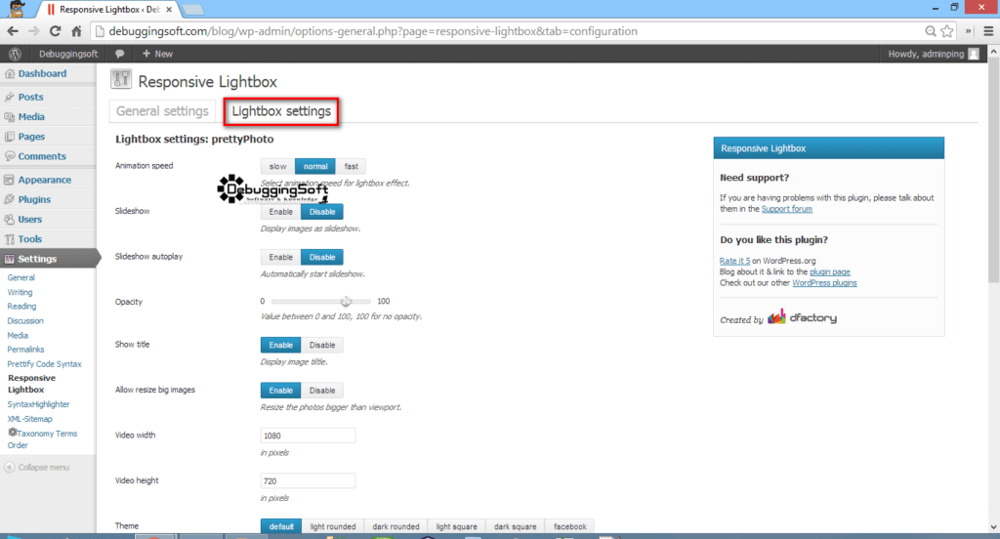Open the Permalinks settings submenu item

tap(25, 350)
